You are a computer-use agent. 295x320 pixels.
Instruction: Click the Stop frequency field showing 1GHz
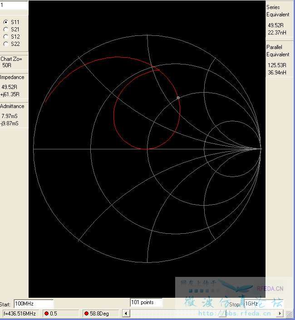click(263, 304)
